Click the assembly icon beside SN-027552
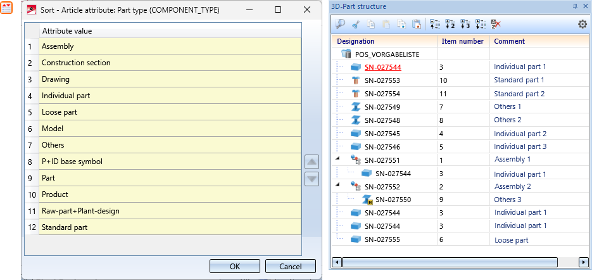This screenshot has height=280, width=592. tap(356, 186)
